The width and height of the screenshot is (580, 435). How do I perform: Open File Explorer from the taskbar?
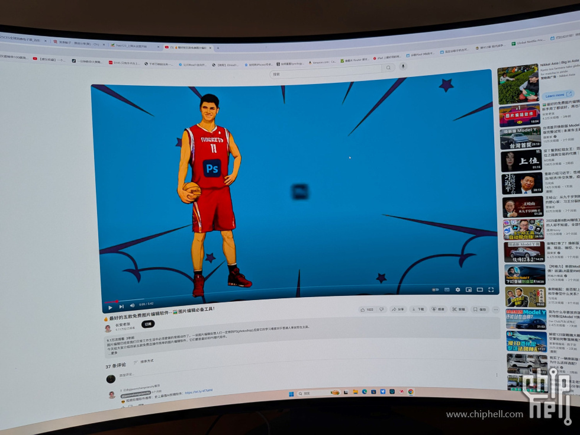click(x=355, y=392)
